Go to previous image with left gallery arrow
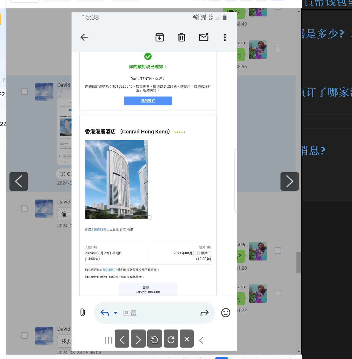Image resolution: width=352 pixels, height=359 pixels. [19, 181]
